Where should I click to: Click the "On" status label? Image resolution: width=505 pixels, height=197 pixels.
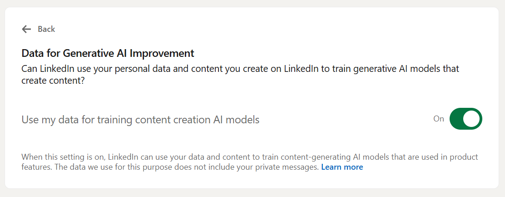click(x=438, y=119)
